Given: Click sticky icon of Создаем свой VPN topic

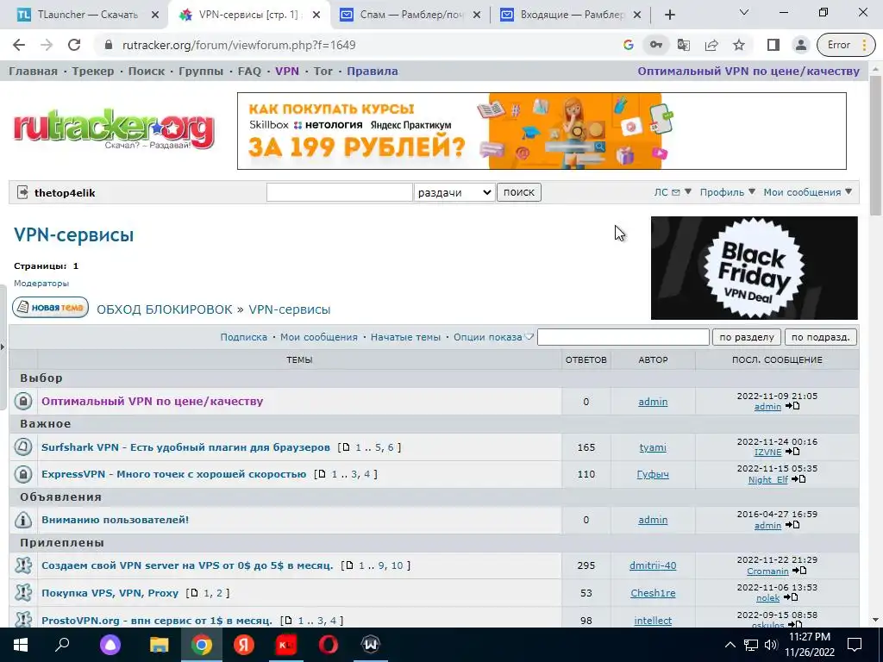Looking at the screenshot, I should 23,565.
